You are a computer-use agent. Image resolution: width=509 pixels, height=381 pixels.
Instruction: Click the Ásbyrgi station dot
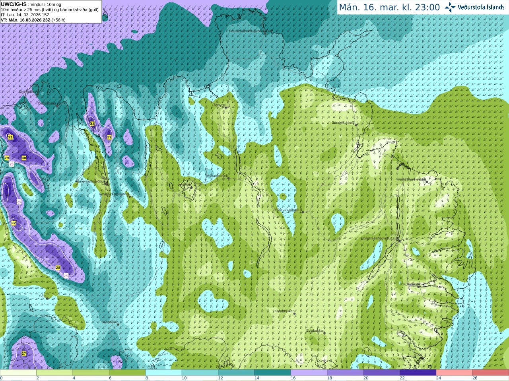point(226,107)
